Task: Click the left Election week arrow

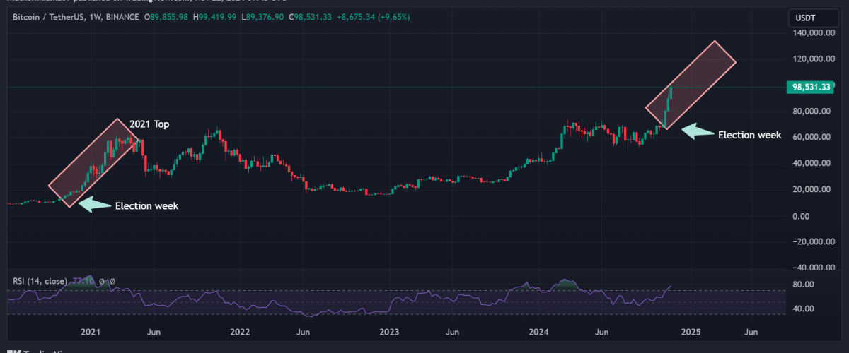Action: tap(94, 205)
